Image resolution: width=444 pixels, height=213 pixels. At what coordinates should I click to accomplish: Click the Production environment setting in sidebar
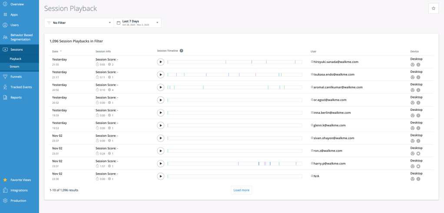coord(18,200)
